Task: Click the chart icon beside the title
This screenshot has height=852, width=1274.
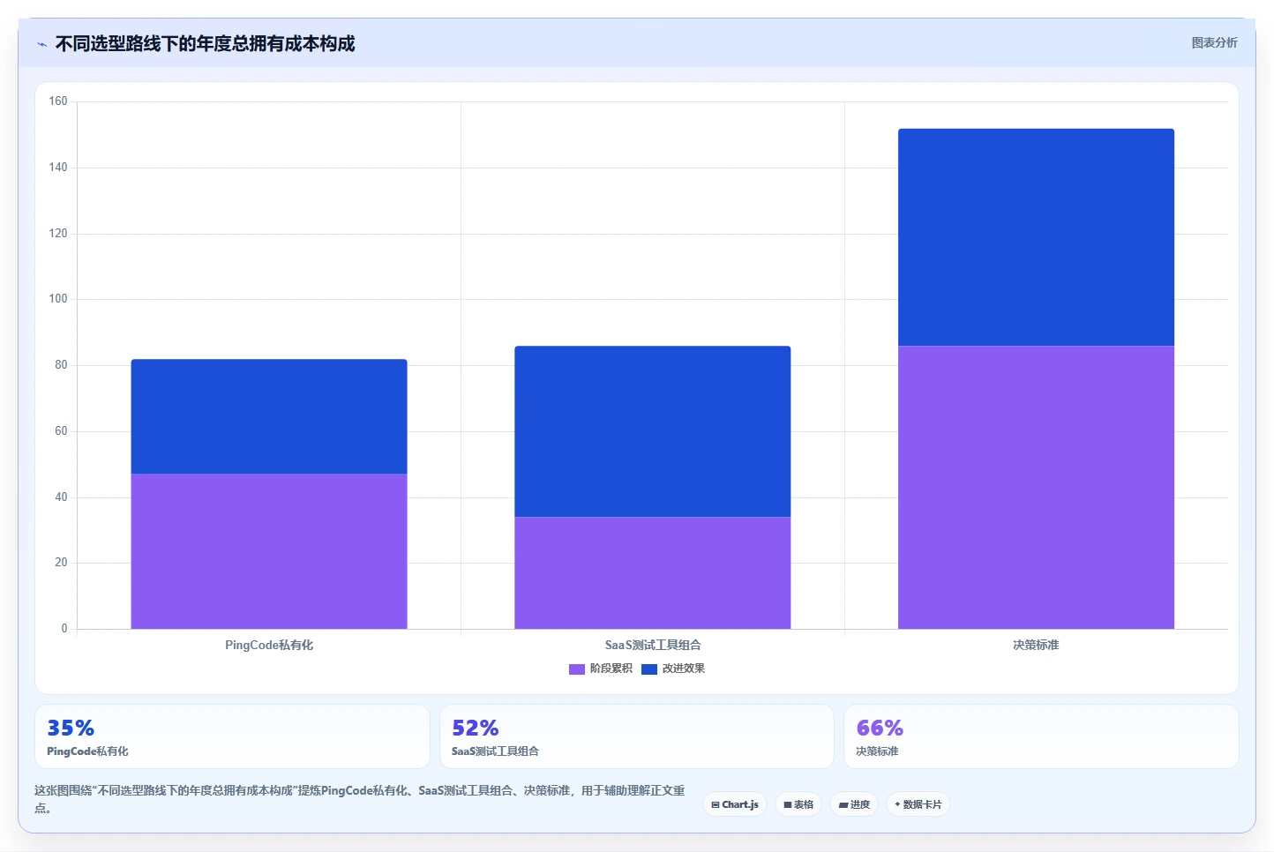Action: click(x=41, y=44)
